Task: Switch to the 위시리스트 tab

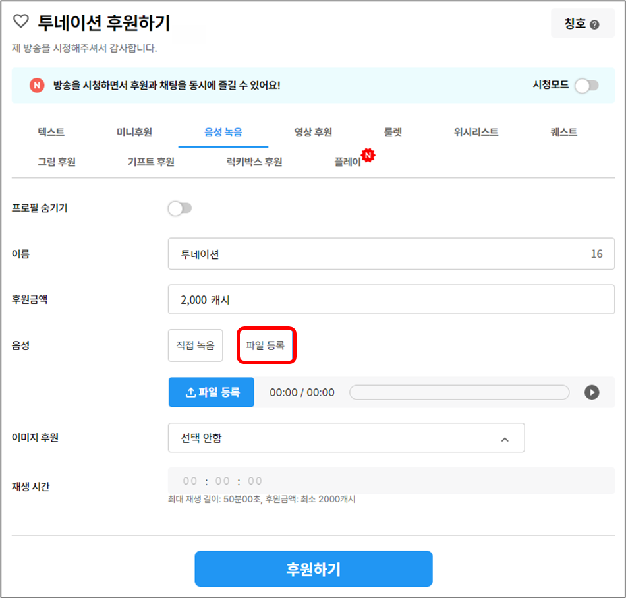Action: (476, 132)
